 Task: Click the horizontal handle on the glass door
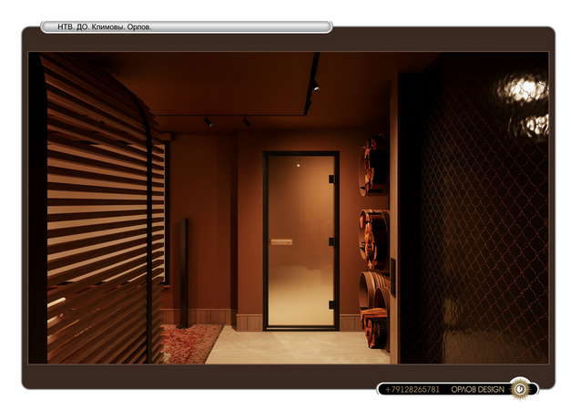[281, 241]
